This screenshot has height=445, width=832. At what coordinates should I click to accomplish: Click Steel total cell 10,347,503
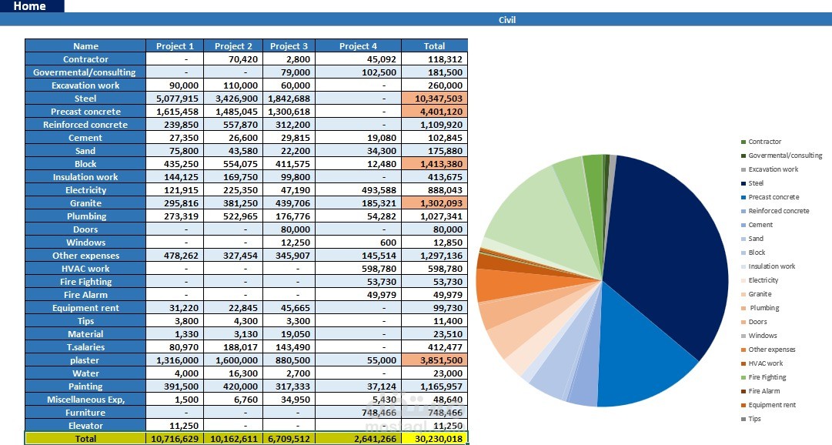(434, 99)
